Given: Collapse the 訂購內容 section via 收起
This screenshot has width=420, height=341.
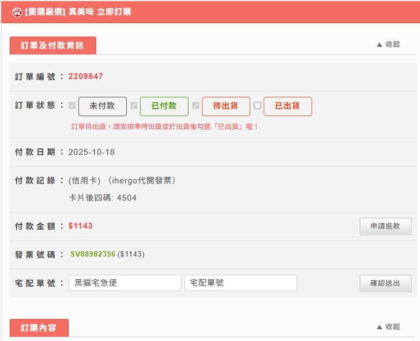Looking at the screenshot, I should 388,327.
